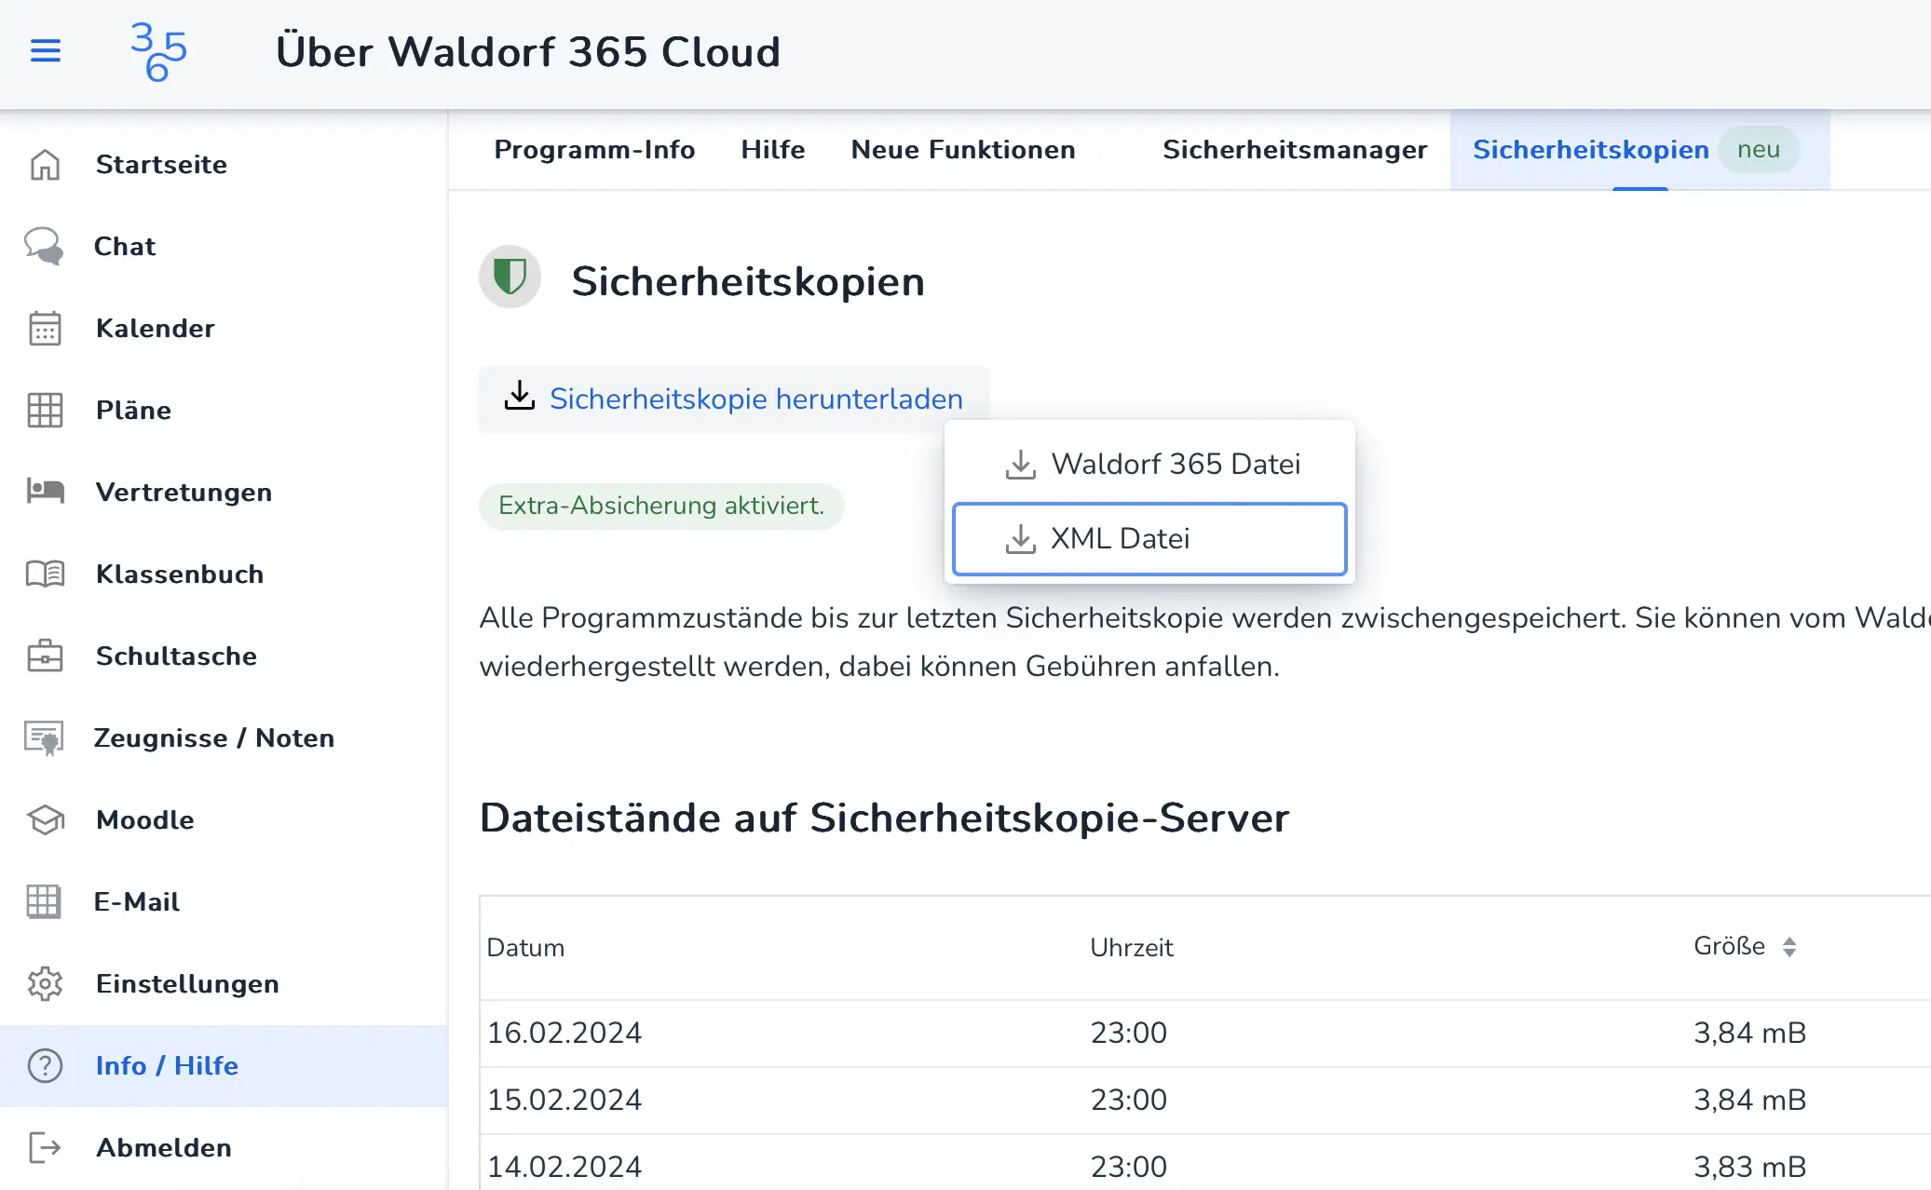
Task: Click Abmelden to log out
Action: tap(224, 1148)
